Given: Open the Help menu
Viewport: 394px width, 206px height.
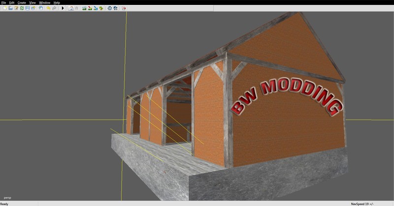Looking at the screenshot, I should pyautogui.click(x=57, y=3).
